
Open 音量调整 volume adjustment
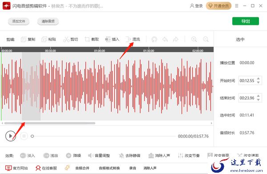click(x=99, y=155)
